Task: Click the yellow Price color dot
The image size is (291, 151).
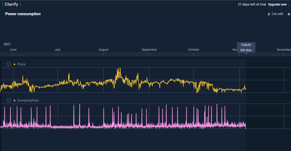Action: tap(14, 64)
